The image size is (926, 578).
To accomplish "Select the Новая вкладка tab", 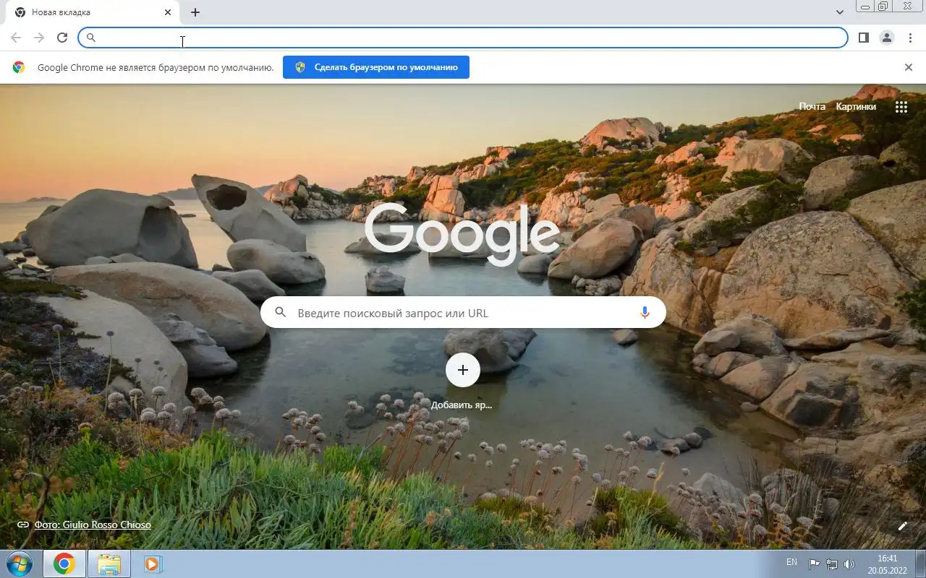I will [93, 12].
